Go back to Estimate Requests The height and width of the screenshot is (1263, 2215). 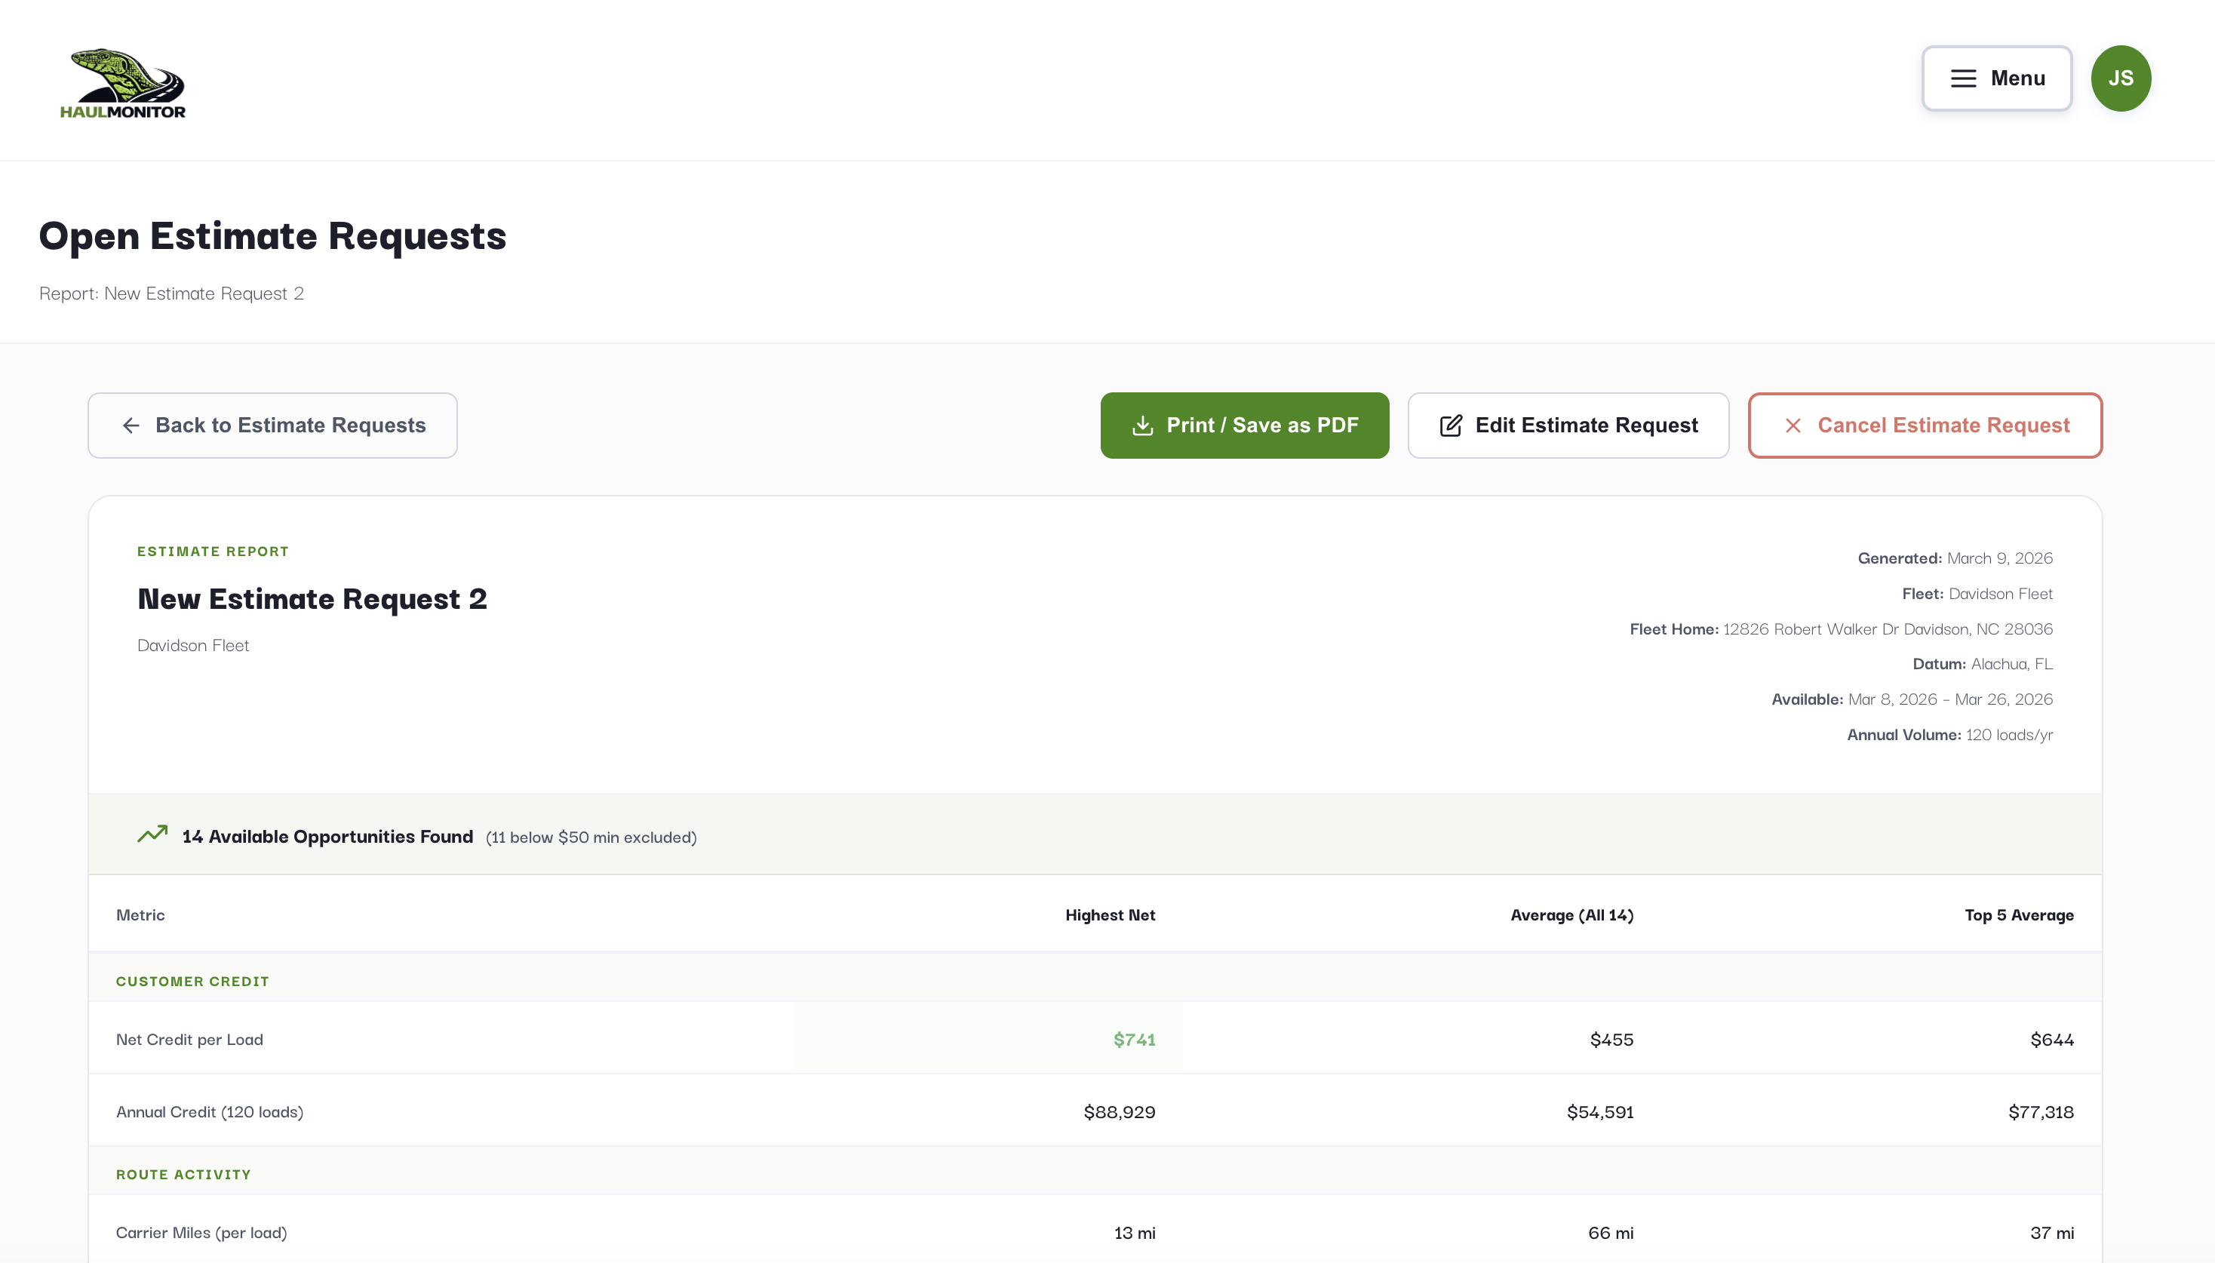(x=272, y=425)
